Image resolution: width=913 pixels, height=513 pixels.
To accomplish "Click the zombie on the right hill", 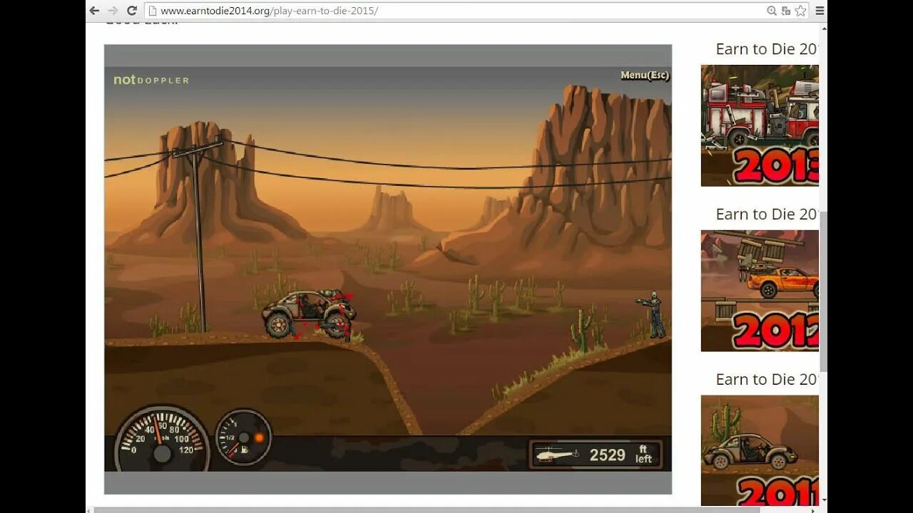I will (653, 313).
